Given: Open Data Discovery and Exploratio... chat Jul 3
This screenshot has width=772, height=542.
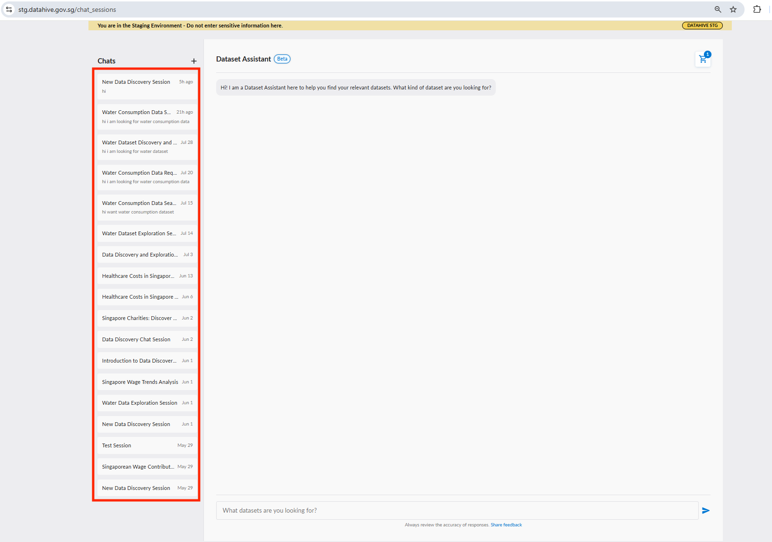Looking at the screenshot, I should (x=147, y=255).
